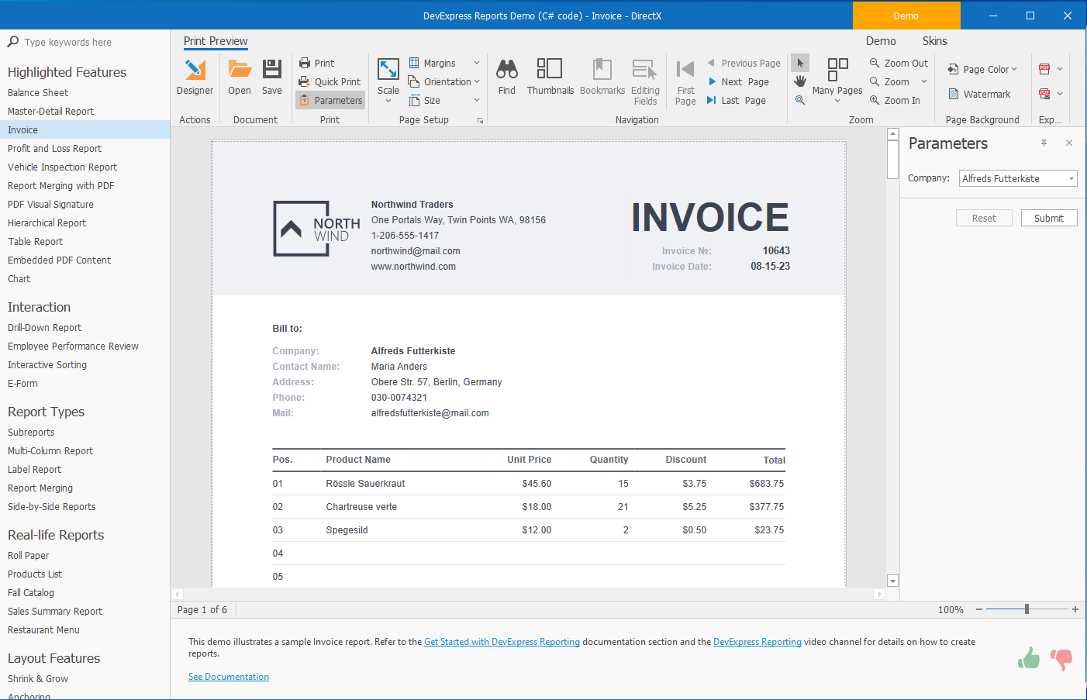Select the Magnifier tool
Viewport: 1087px width, 700px height.
tap(800, 100)
